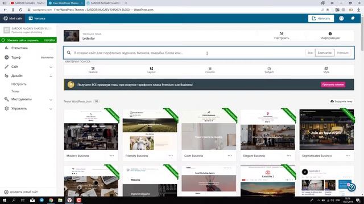Expand the Tools section chevron

tap(51, 100)
